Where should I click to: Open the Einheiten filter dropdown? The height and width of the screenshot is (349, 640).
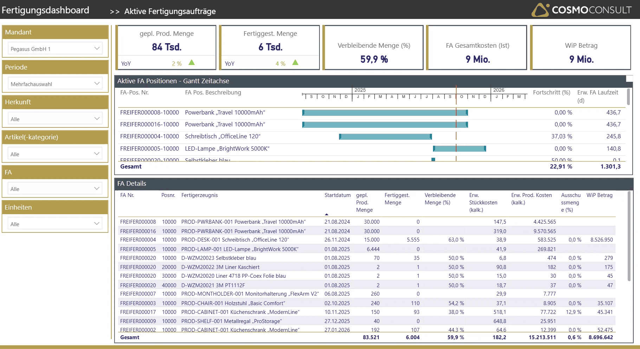coord(55,224)
